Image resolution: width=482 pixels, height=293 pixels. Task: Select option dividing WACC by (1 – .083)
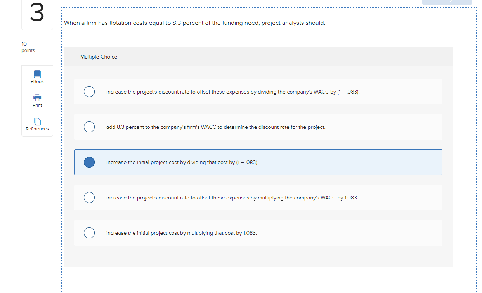[89, 92]
